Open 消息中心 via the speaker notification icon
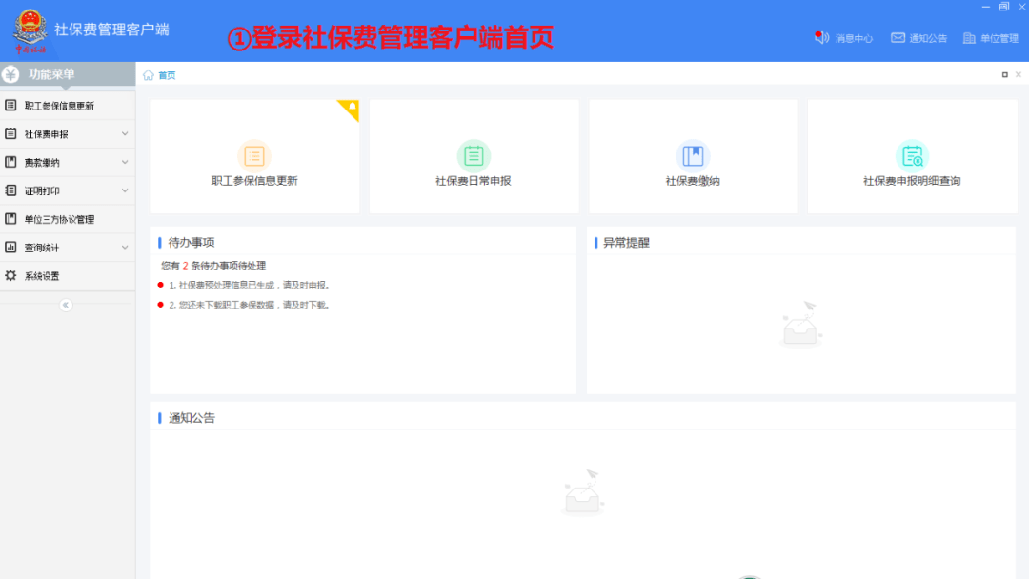 821,38
